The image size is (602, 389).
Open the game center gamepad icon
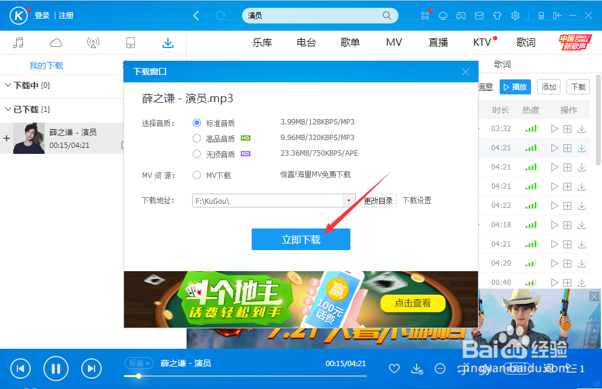(x=461, y=16)
